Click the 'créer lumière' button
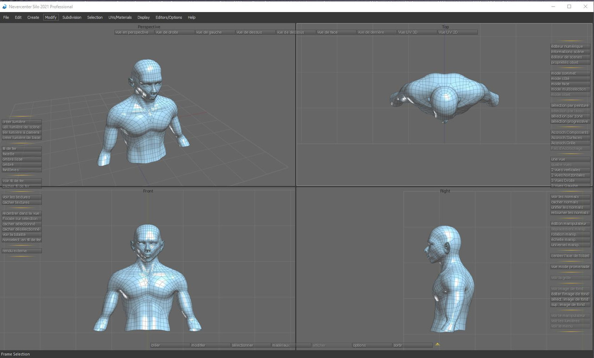Viewport: 594px width, 358px height. coord(21,122)
